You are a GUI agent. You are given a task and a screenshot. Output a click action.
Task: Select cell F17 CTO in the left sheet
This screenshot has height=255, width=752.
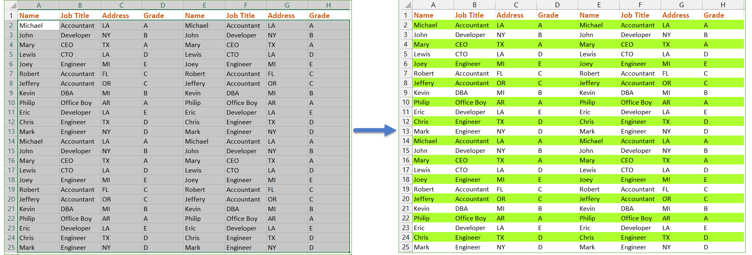pyautogui.click(x=246, y=170)
